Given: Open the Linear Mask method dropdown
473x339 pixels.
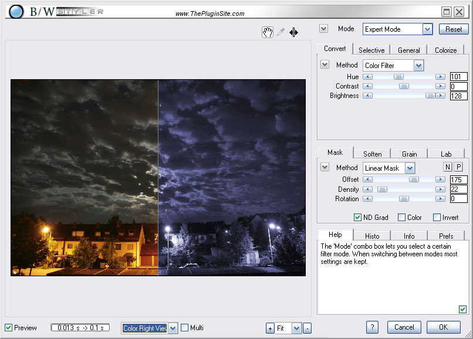Looking at the screenshot, I should (410, 168).
